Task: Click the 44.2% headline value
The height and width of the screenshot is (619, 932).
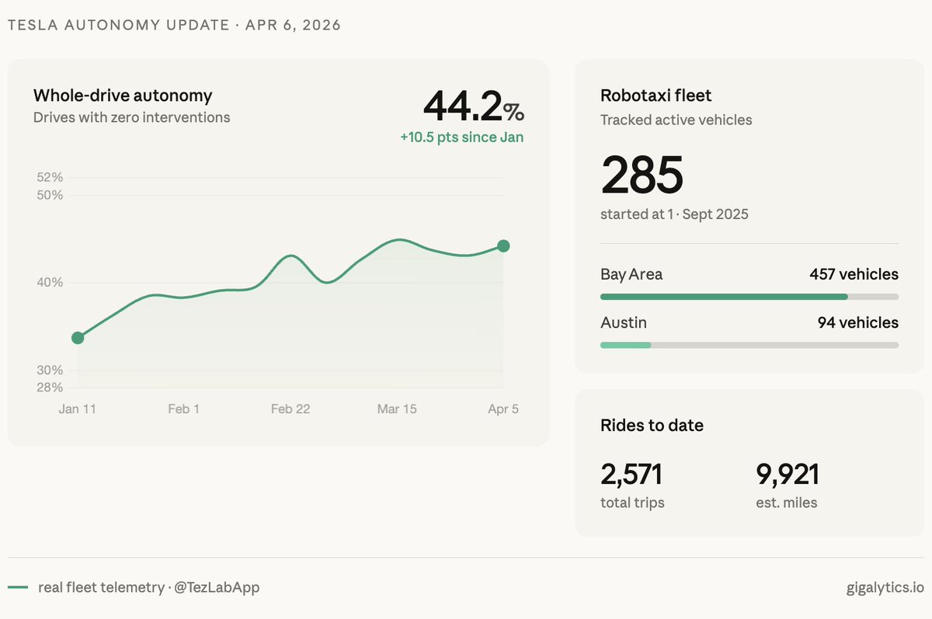Action: (474, 107)
